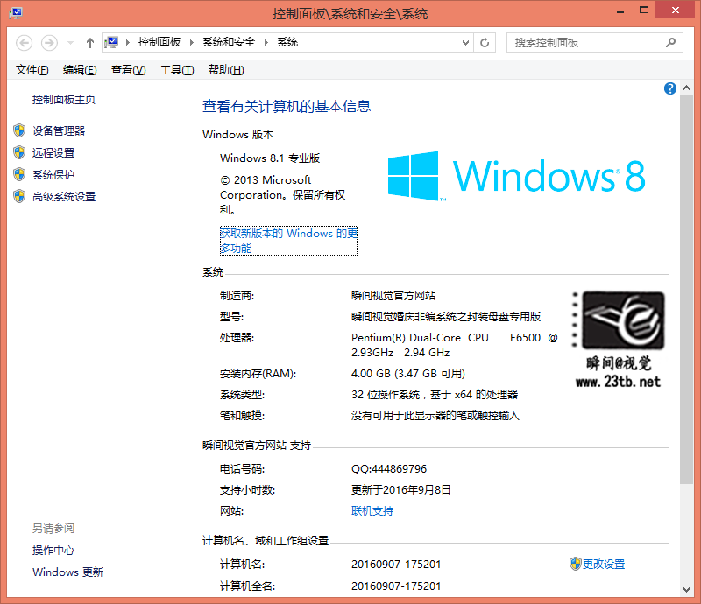This screenshot has height=604, width=701.
Task: Click the Windows 8.1 专业版 text
Action: (x=270, y=158)
